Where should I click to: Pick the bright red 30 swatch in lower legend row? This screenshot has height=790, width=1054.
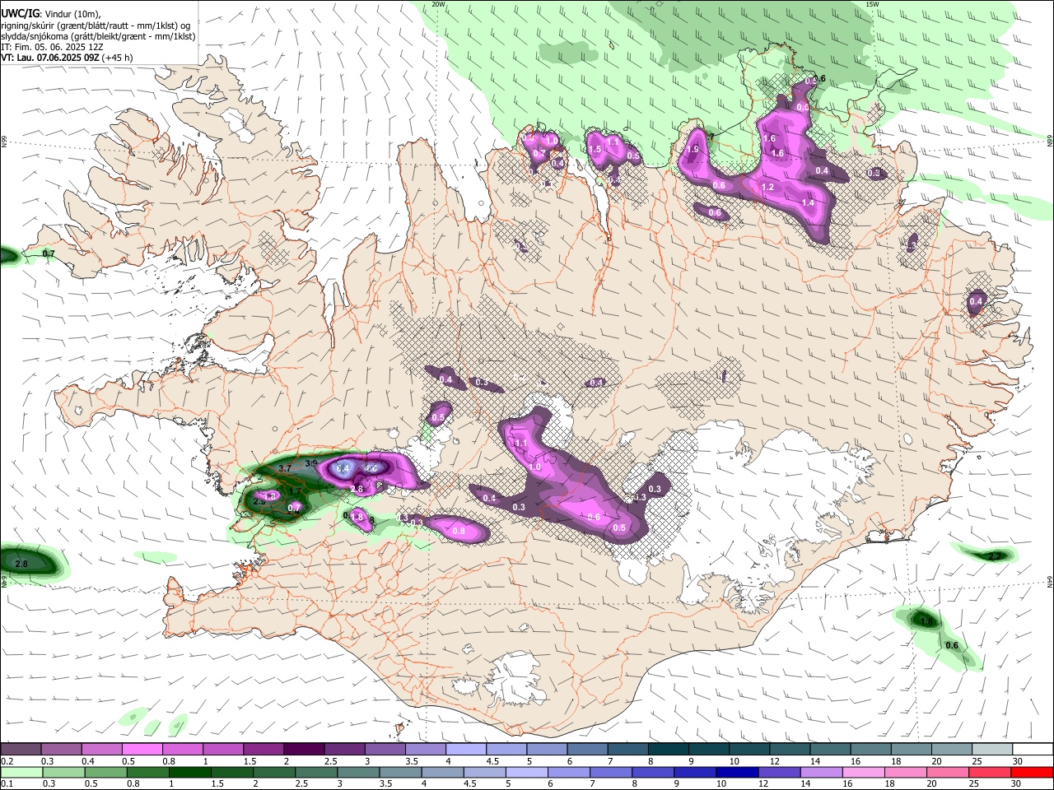[x=1032, y=772]
